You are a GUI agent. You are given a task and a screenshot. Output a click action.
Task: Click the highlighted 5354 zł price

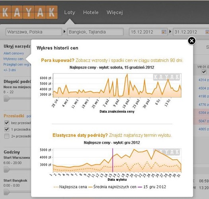(x=203, y=113)
